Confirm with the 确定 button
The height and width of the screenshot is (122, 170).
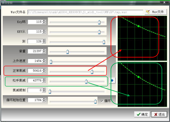click(x=142, y=114)
